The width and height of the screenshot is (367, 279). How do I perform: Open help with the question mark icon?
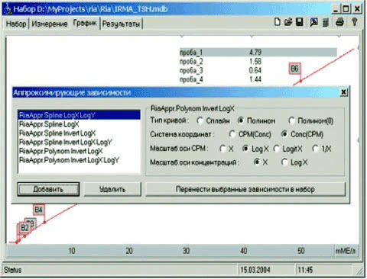pyautogui.click(x=354, y=22)
